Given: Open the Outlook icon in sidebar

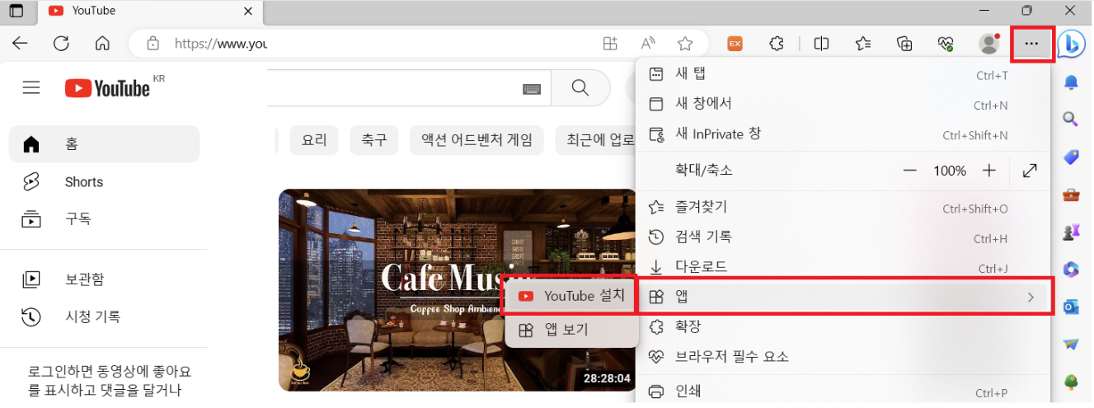Looking at the screenshot, I should (x=1071, y=307).
